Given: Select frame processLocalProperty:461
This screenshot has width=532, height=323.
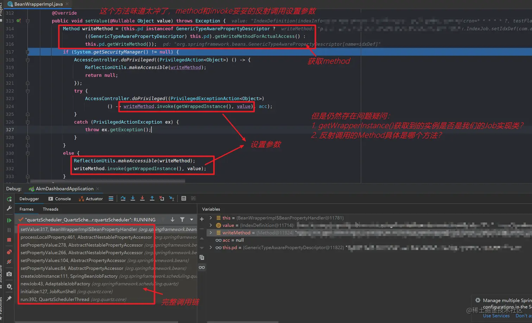Looking at the screenshot, I should (x=107, y=237).
